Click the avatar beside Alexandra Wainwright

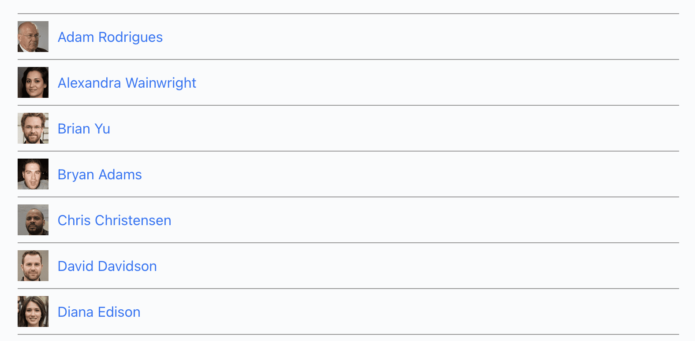click(x=33, y=82)
